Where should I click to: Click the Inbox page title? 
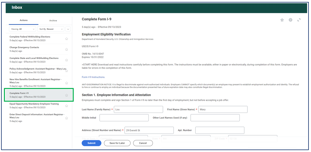[17, 8]
